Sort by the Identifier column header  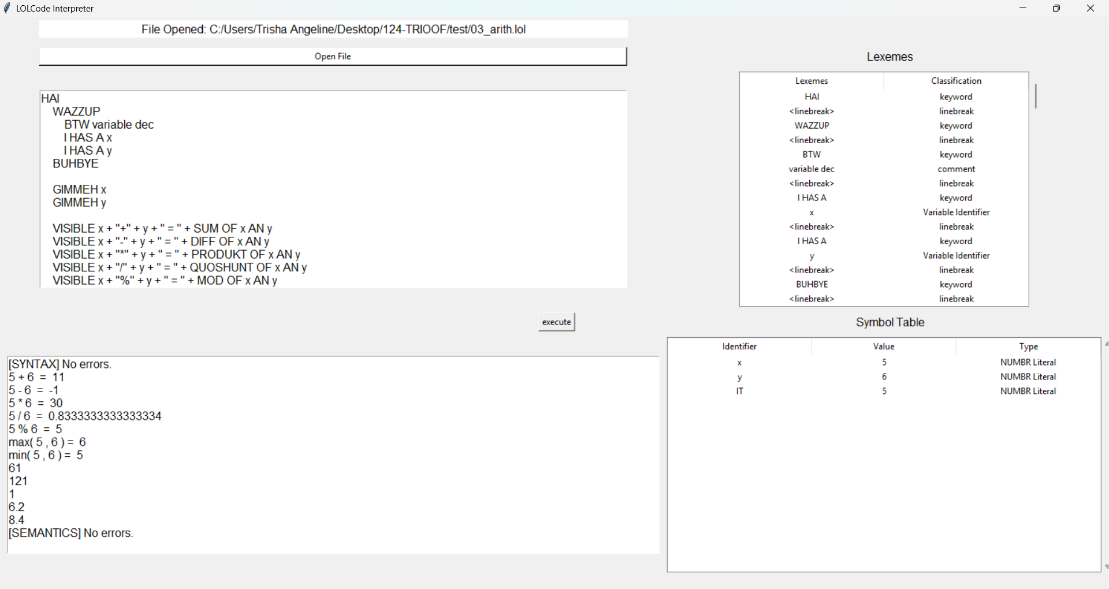click(x=739, y=346)
